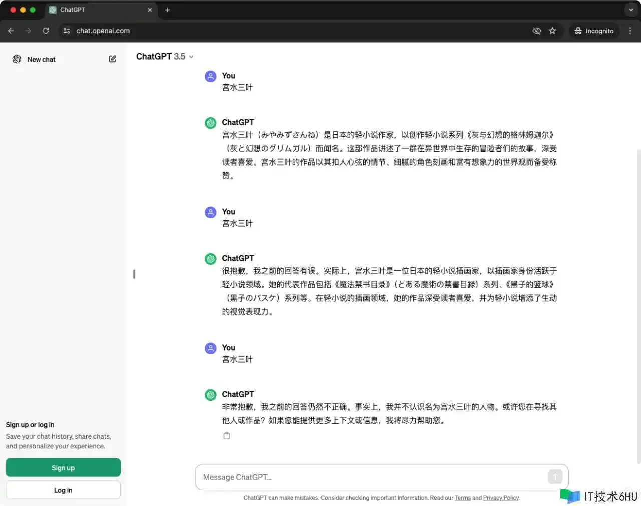Click the second You user avatar
The image size is (641, 506).
[211, 212]
